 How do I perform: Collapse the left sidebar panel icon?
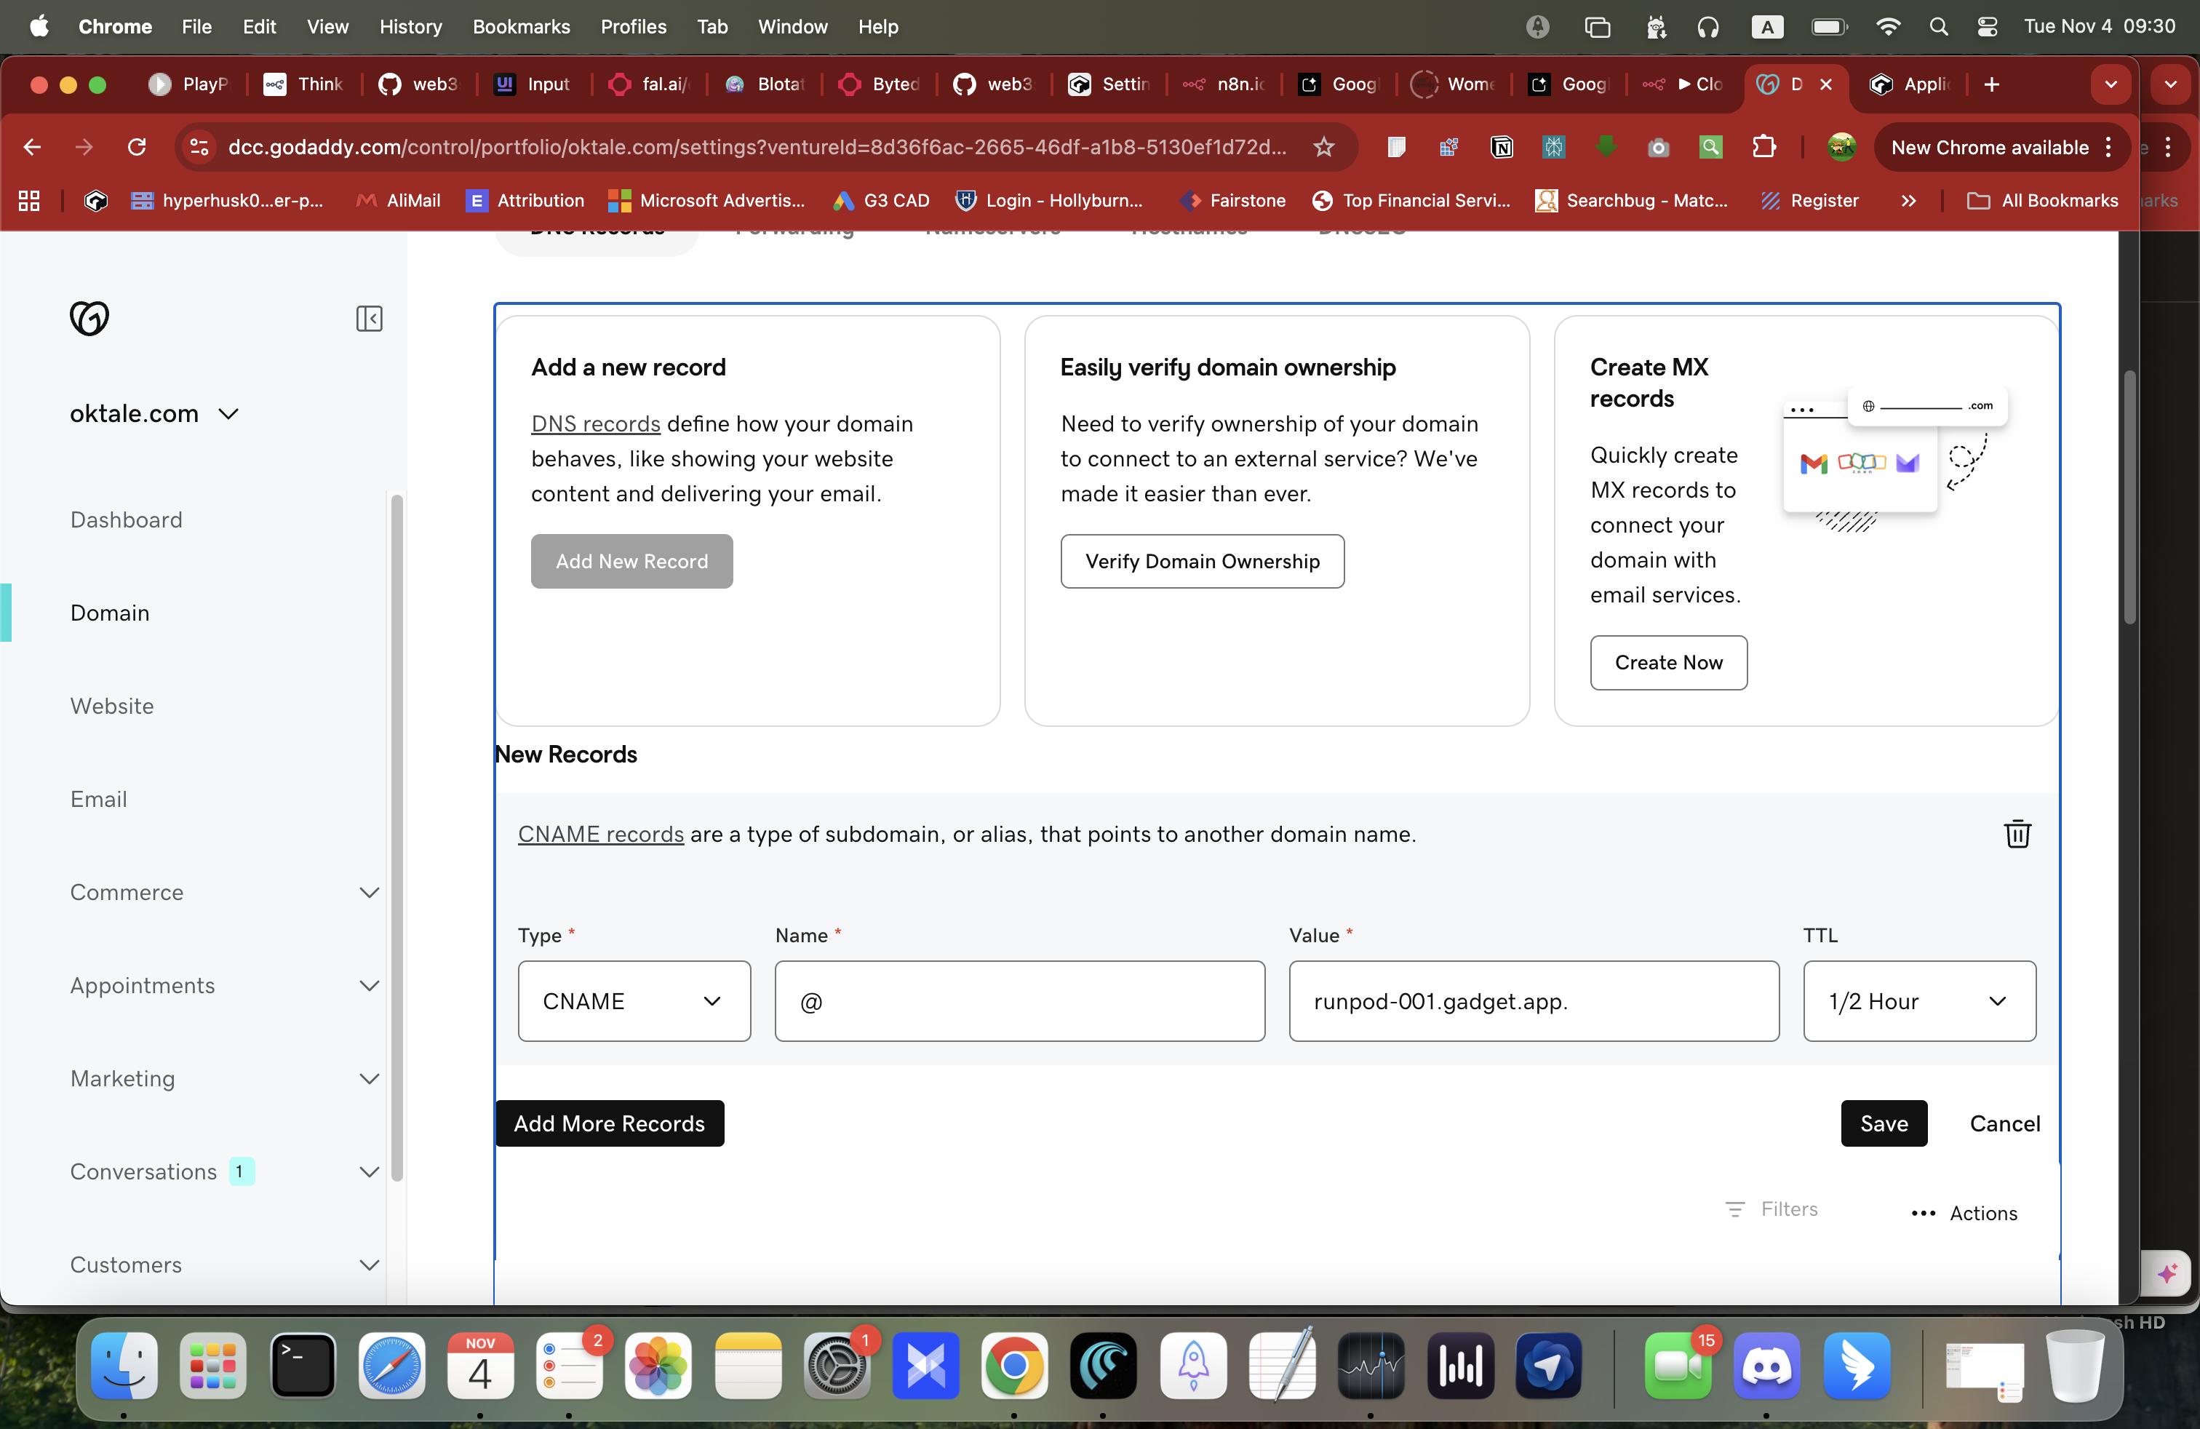tap(369, 319)
